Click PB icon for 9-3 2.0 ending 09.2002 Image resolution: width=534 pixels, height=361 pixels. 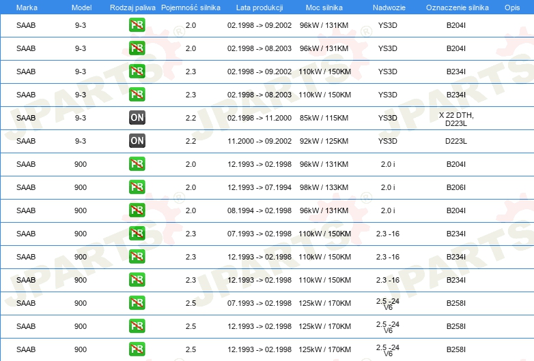coord(137,25)
